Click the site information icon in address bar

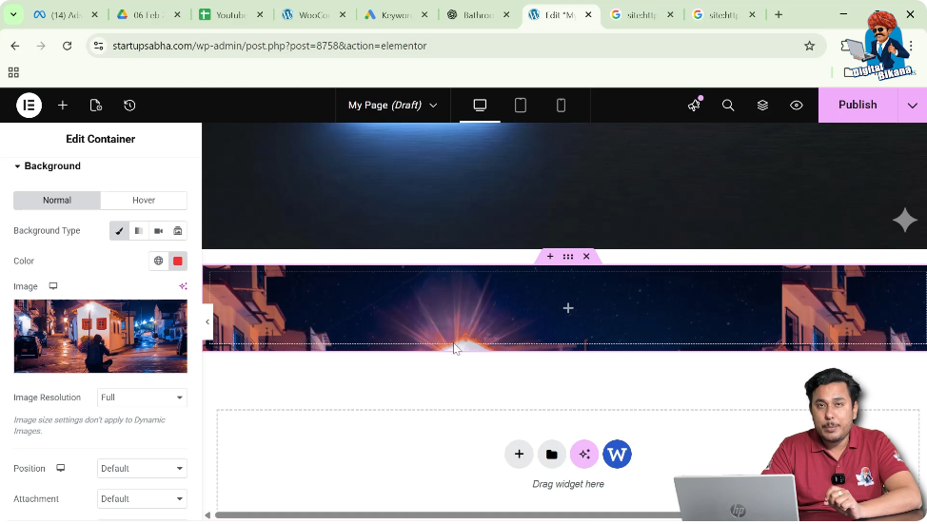tap(99, 46)
